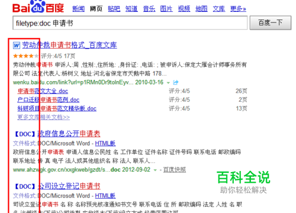Click 评分:4/5 text in 科研项目申请书范文精华版 row
The height and width of the screenshot is (213, 296).
(179, 108)
